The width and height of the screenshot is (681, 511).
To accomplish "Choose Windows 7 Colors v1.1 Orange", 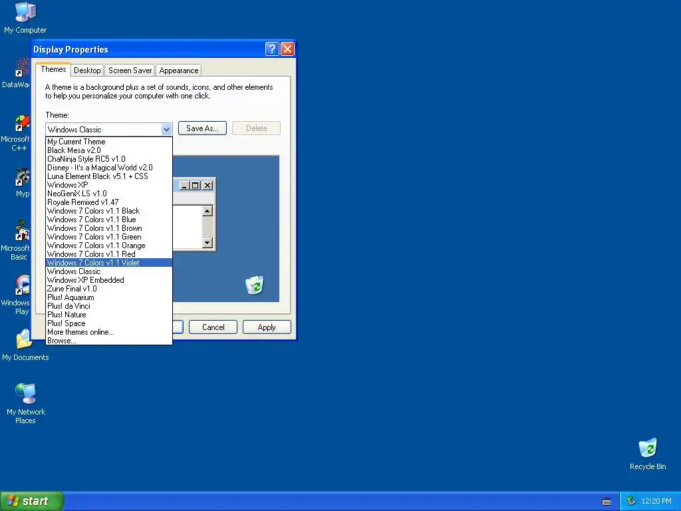I will [109, 246].
